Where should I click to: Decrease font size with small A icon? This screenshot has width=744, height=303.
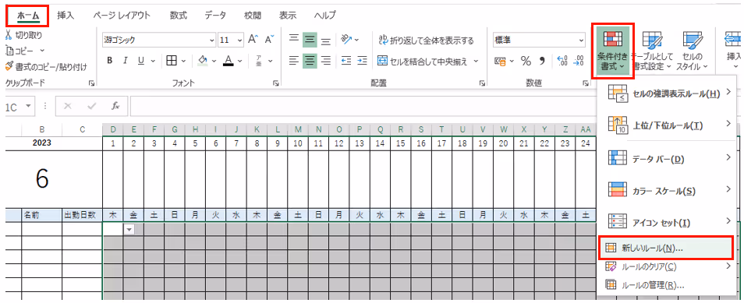(270, 40)
